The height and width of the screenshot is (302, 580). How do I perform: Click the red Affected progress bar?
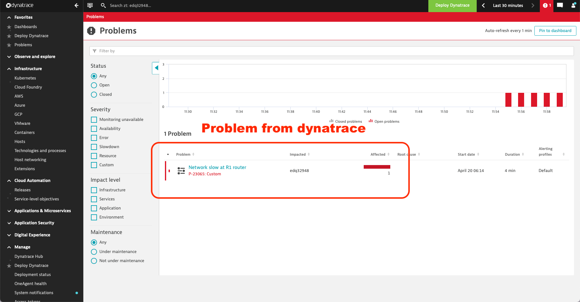click(x=377, y=167)
